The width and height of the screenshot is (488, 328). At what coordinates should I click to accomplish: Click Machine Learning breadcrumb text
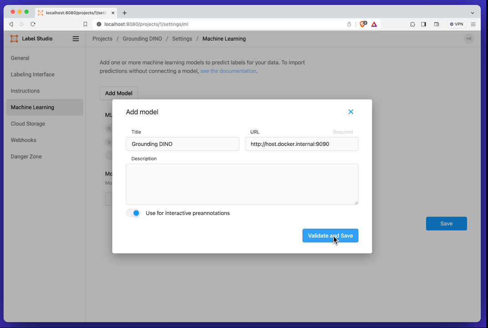(224, 39)
